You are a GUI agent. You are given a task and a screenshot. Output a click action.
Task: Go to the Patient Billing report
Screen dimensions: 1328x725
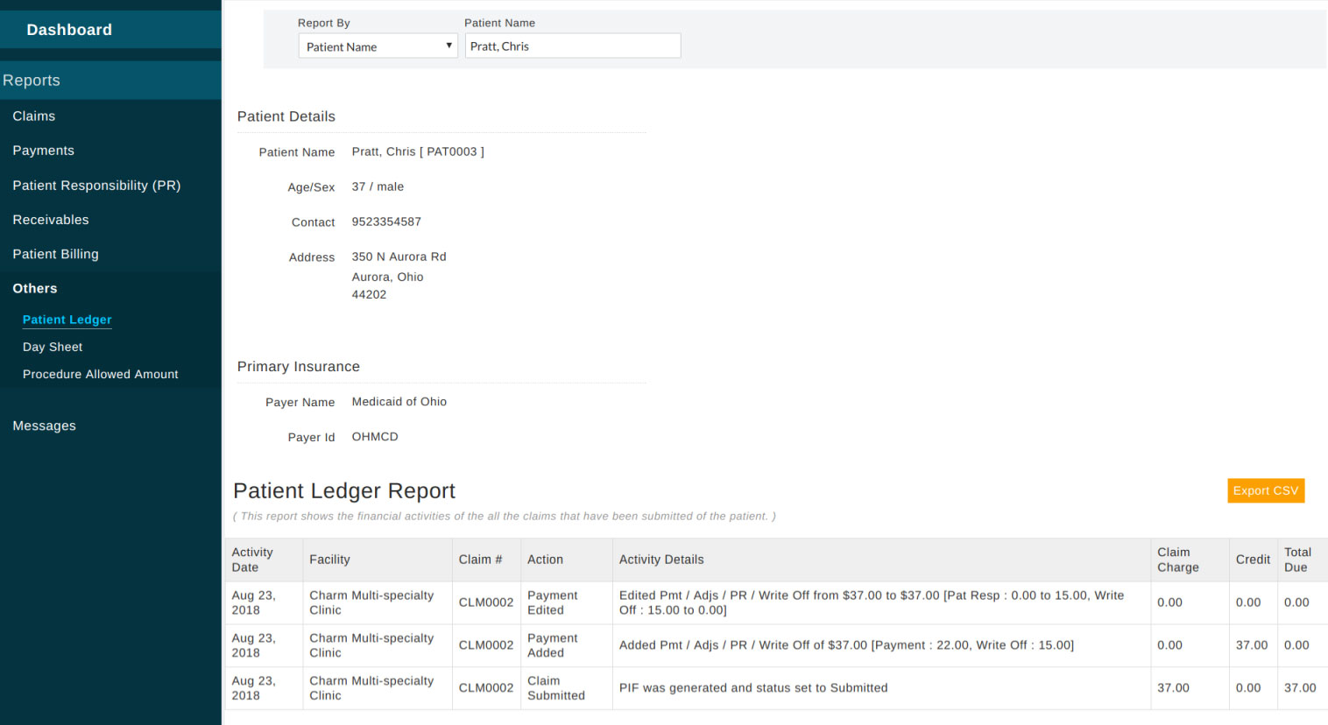[x=55, y=254]
